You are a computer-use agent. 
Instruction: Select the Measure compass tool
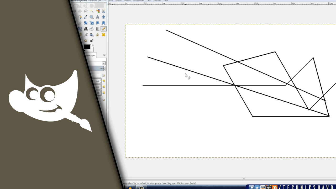point(98,17)
